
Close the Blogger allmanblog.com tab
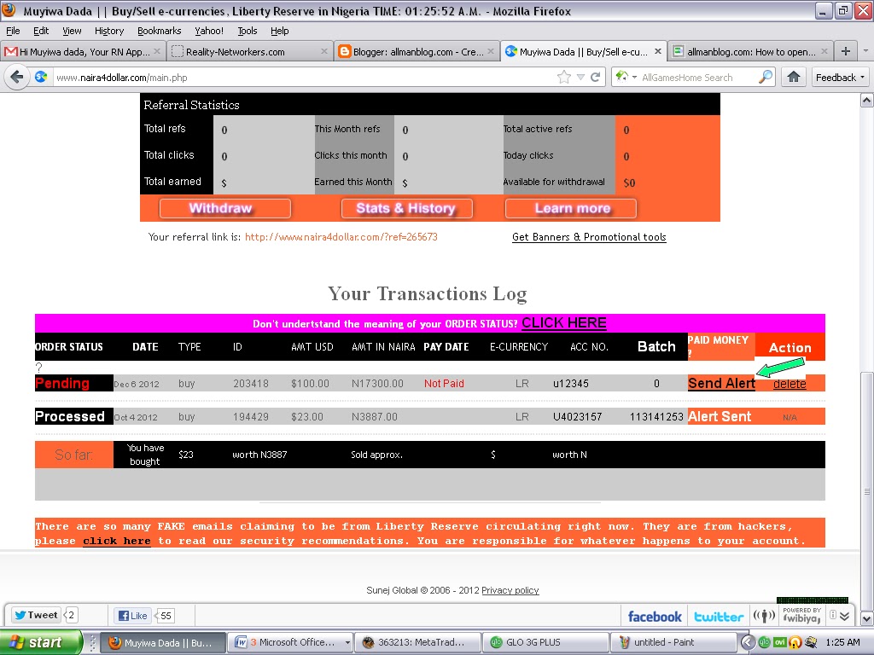(x=491, y=51)
